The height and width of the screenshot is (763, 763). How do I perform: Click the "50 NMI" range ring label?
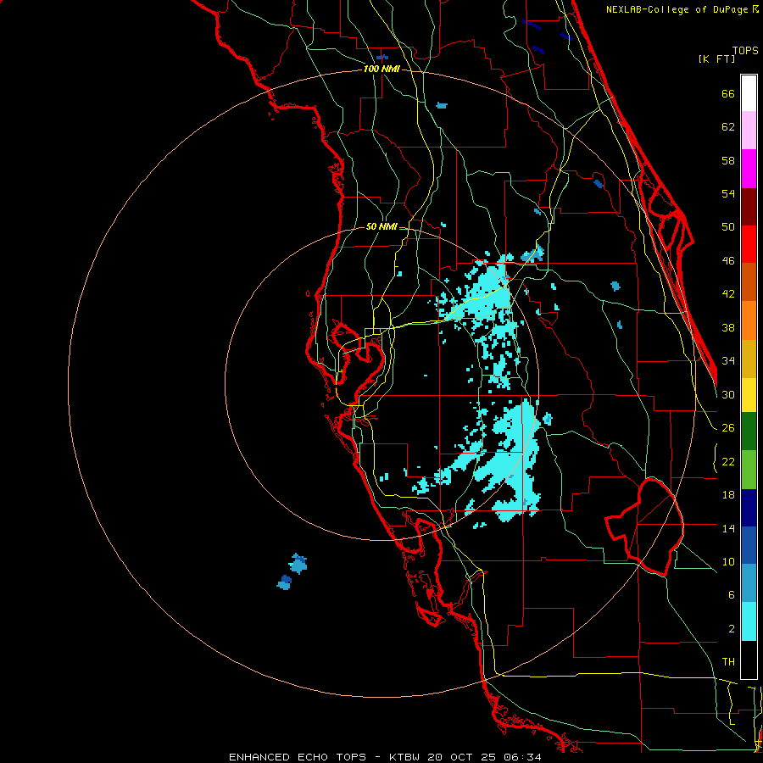(x=381, y=226)
